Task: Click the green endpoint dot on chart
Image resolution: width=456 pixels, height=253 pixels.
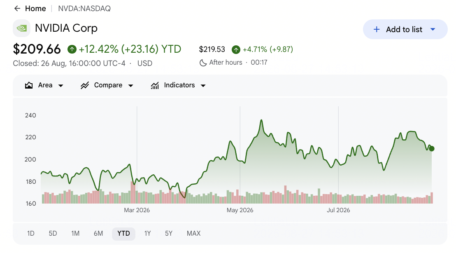Action: (432, 149)
